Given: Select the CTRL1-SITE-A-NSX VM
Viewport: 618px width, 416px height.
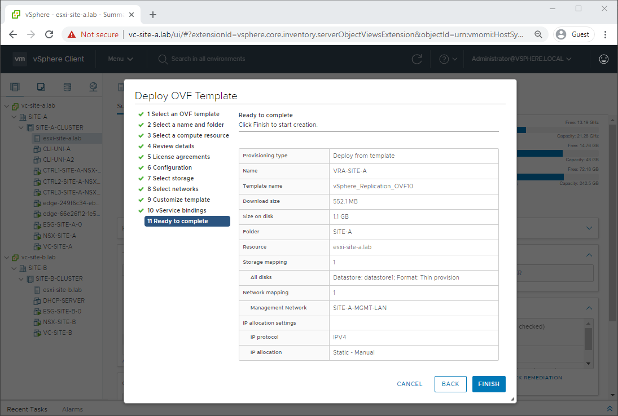Looking at the screenshot, I should [x=71, y=170].
